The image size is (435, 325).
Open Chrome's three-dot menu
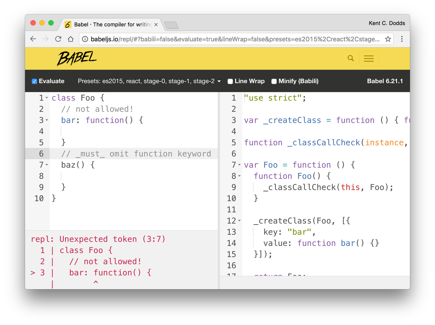402,39
